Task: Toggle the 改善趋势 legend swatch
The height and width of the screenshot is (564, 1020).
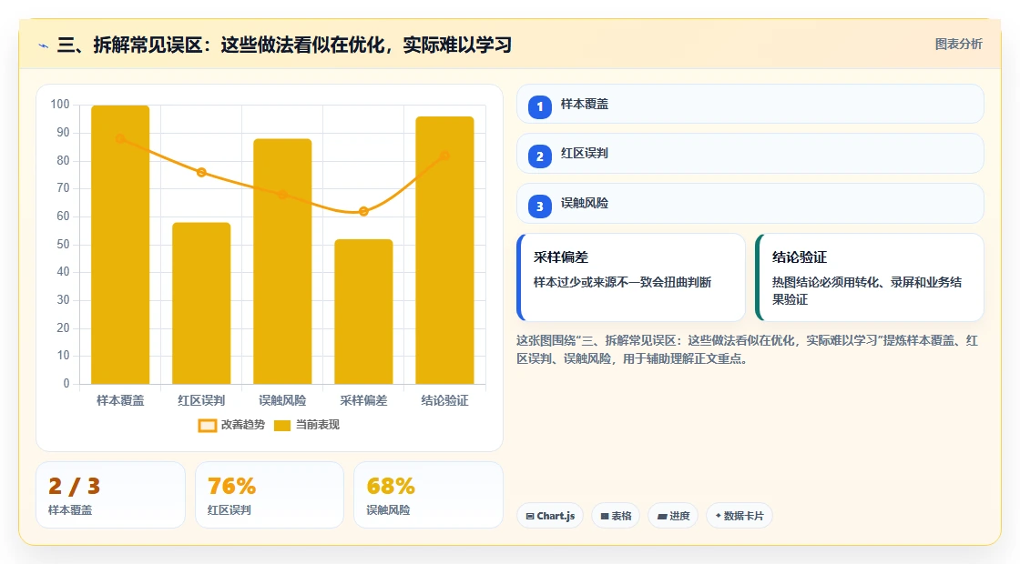Action: coord(207,425)
